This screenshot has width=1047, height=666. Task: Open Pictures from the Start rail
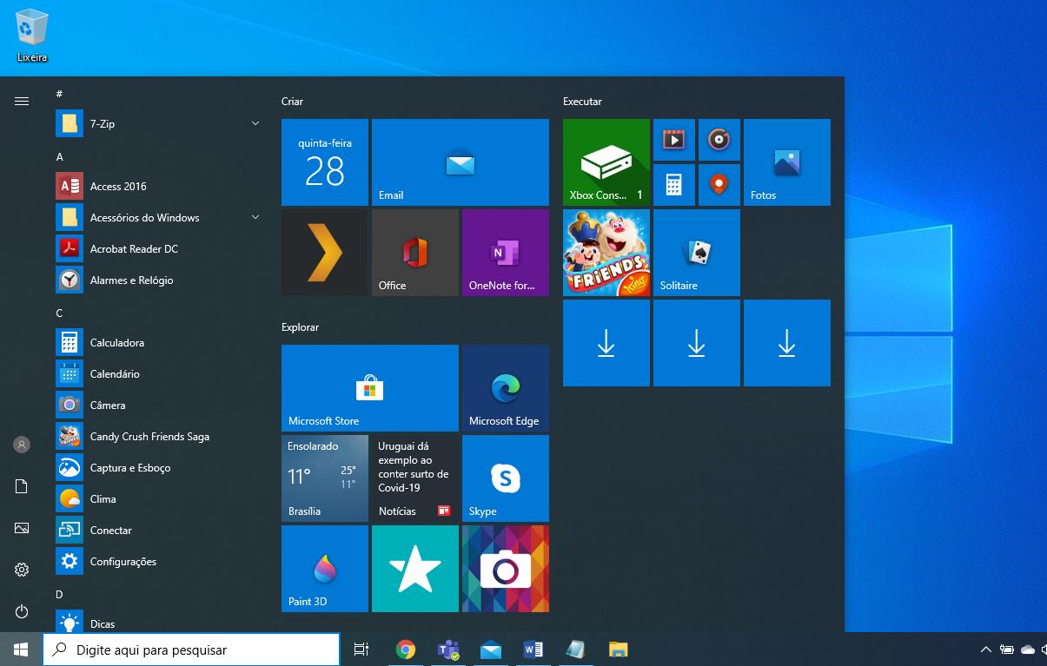coord(22,528)
